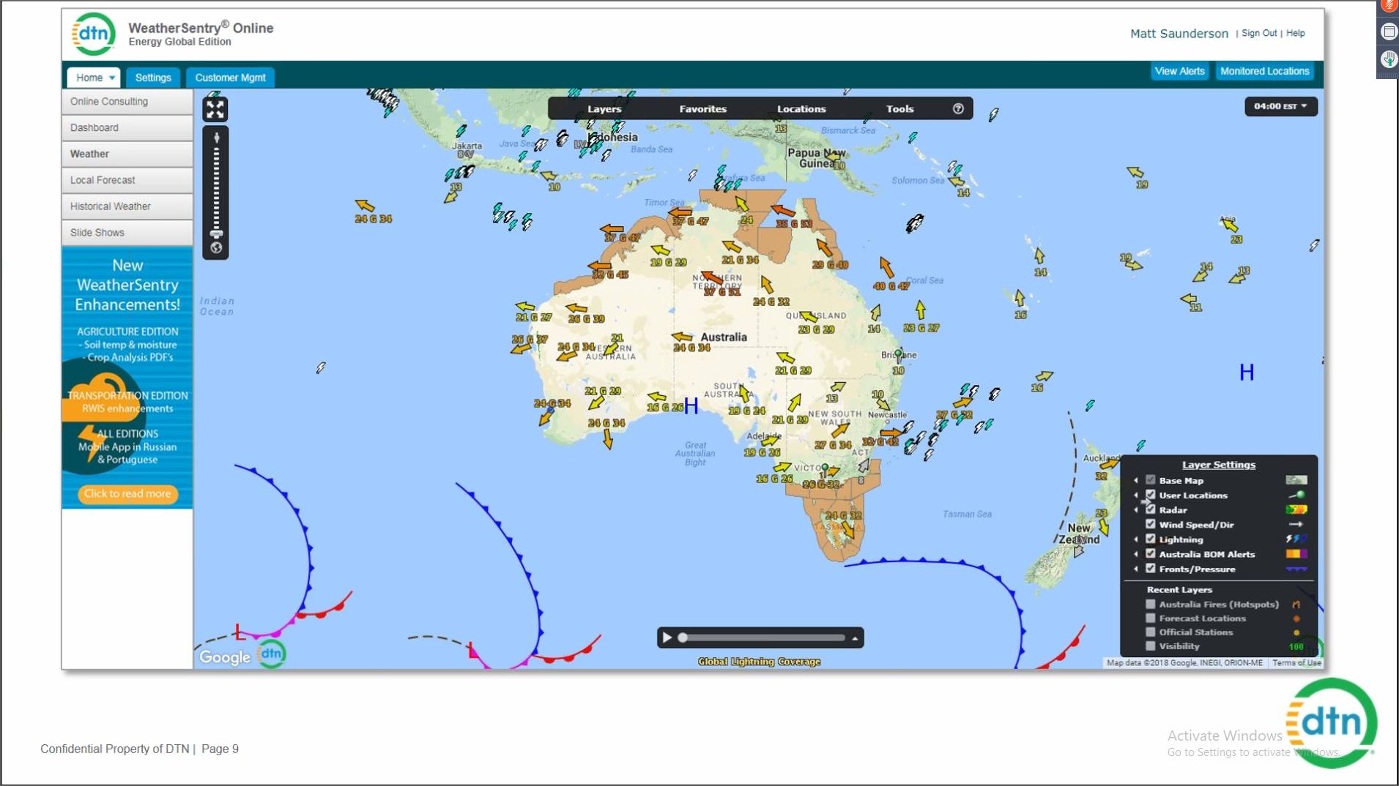The image size is (1399, 786).
Task: Expand Australia BOM Alerts options arrow
Action: pos(1136,554)
